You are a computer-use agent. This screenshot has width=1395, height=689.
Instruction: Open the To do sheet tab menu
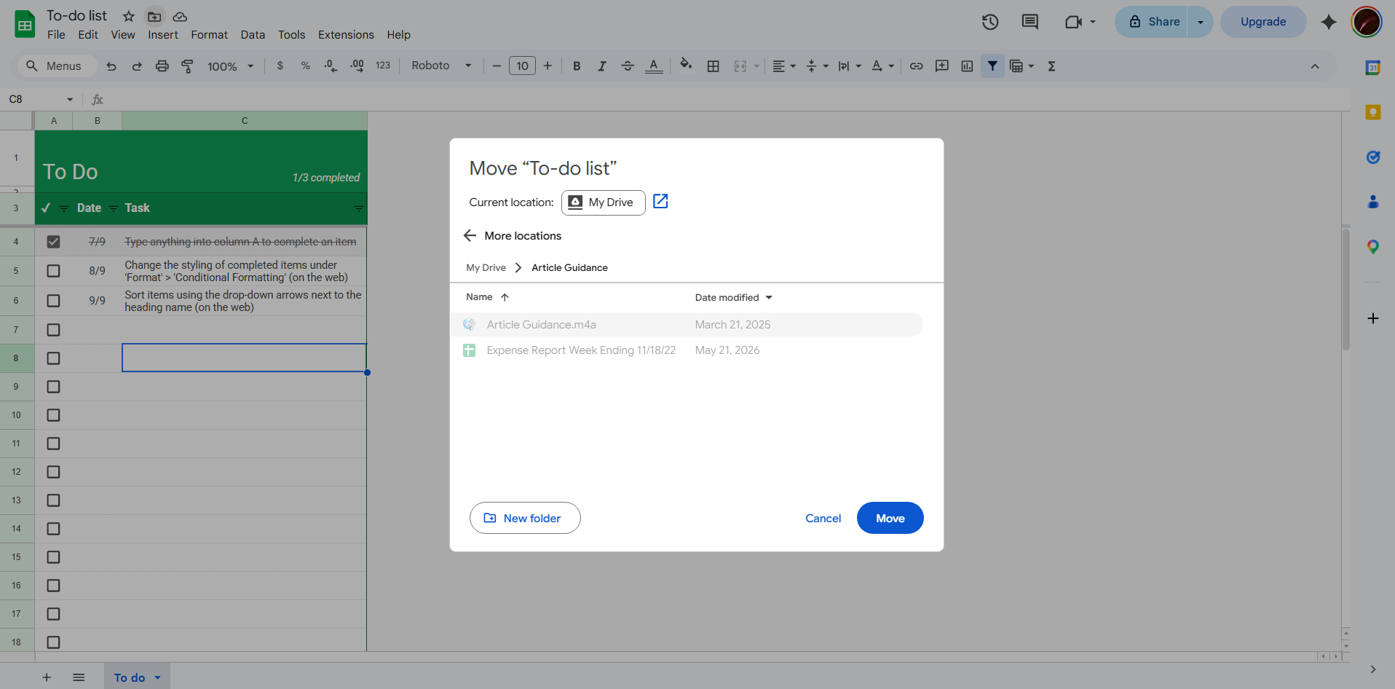pos(157,678)
